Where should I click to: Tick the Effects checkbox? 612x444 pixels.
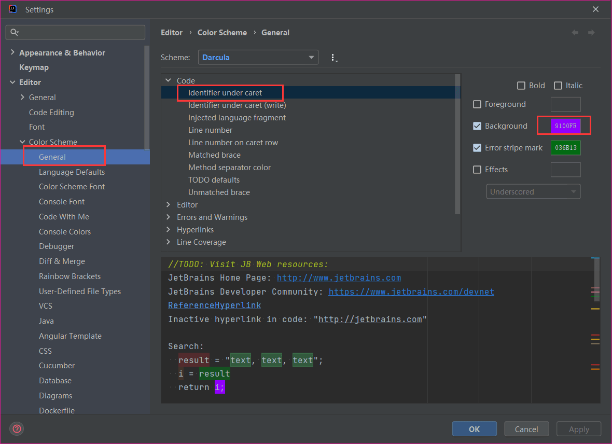pyautogui.click(x=477, y=170)
